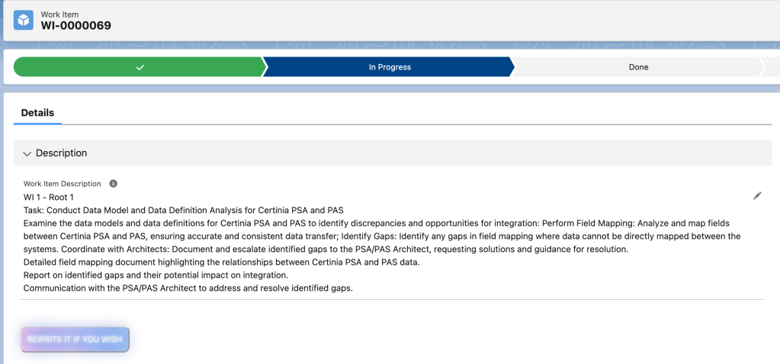The height and width of the screenshot is (364, 780).
Task: Collapse the Description section chevron
Action: click(27, 153)
